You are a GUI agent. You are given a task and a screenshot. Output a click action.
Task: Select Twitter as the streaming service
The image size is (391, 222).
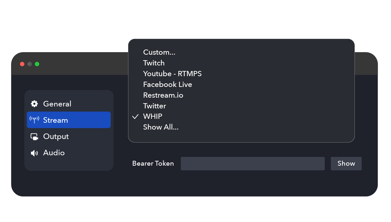154,106
